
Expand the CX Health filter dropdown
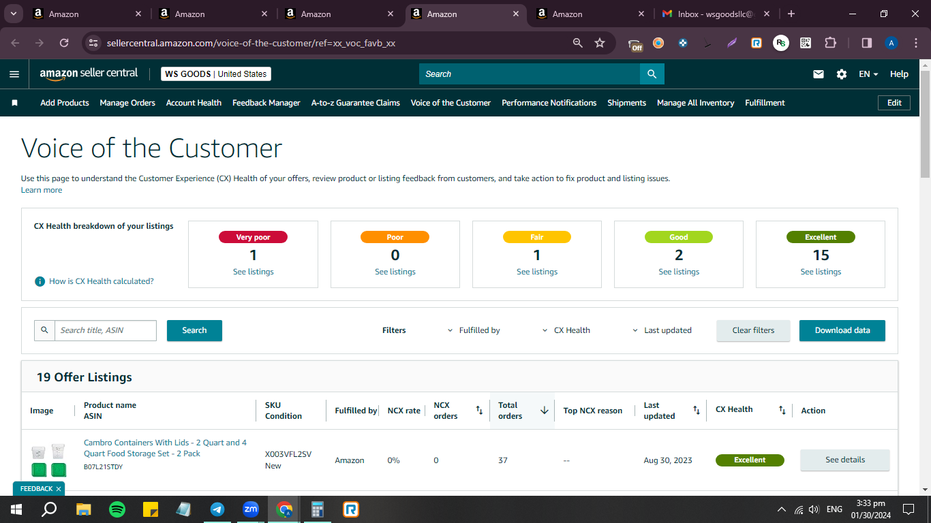[x=566, y=330]
